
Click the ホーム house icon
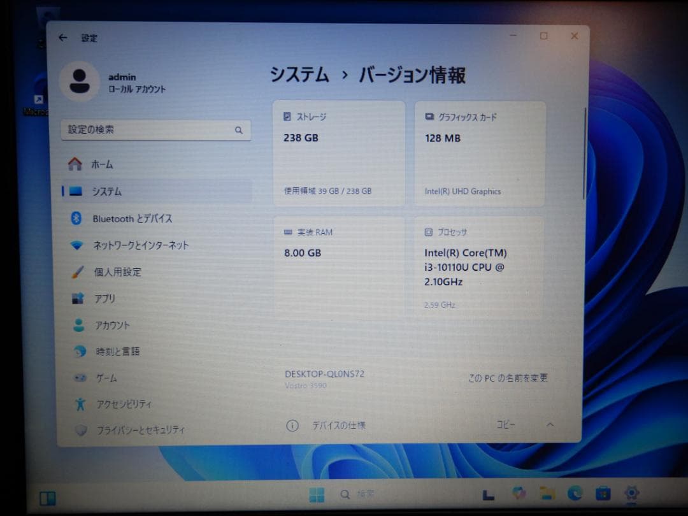[75, 164]
